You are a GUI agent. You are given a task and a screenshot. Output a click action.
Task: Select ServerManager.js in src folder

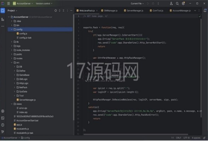point(26,100)
